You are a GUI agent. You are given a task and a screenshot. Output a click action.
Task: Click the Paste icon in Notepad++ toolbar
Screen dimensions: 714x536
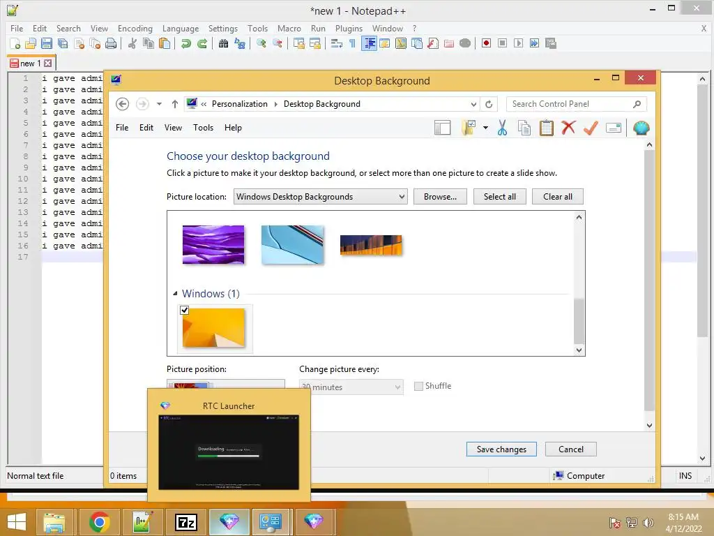(165, 43)
